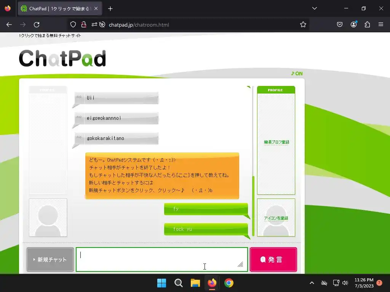The image size is (390, 292).
Task: Select the ChatPad browser tab
Action: [x=60, y=8]
